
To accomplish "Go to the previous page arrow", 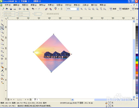I will 14,100.
